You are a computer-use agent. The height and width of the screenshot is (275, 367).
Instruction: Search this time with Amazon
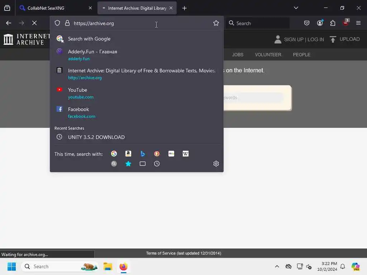point(128,154)
